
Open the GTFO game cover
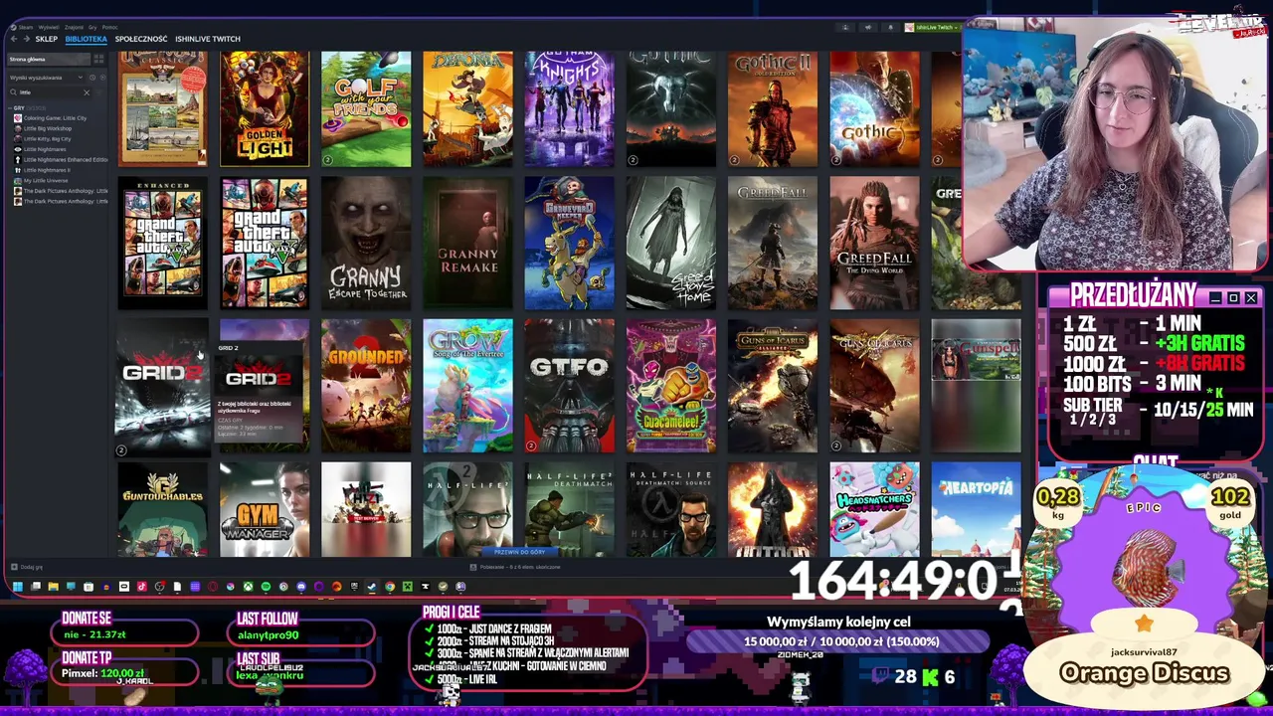click(569, 386)
